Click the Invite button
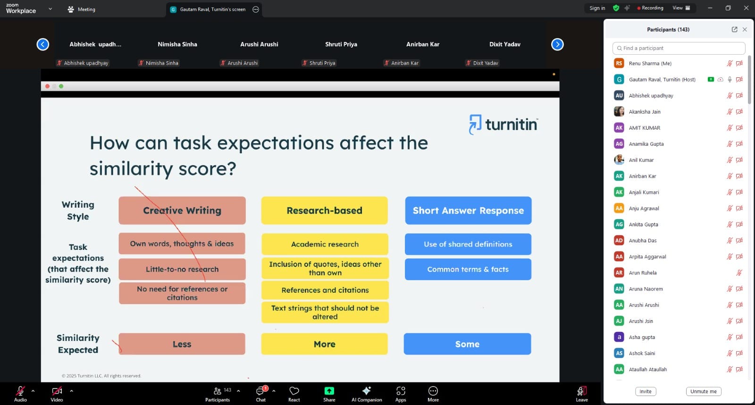The width and height of the screenshot is (755, 405). pos(645,391)
